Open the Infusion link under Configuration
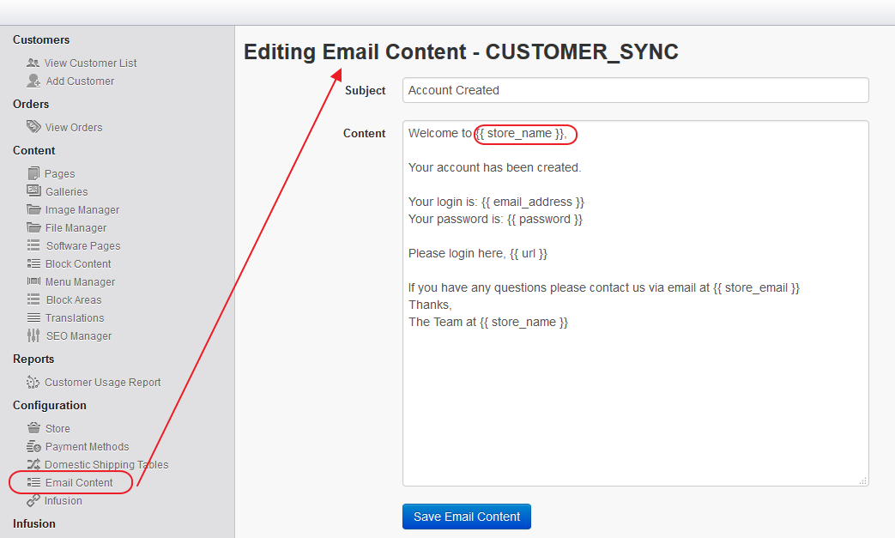895x538 pixels. pos(63,501)
